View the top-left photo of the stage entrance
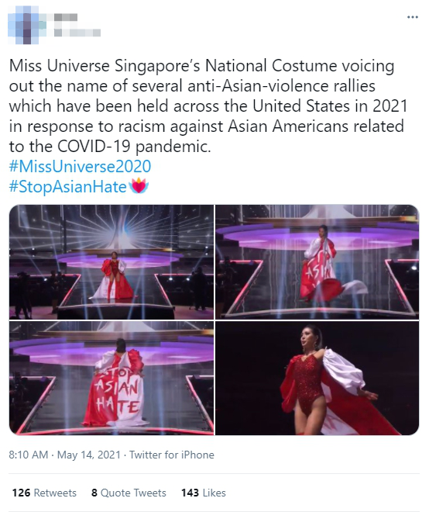The width and height of the screenshot is (429, 512). [112, 262]
